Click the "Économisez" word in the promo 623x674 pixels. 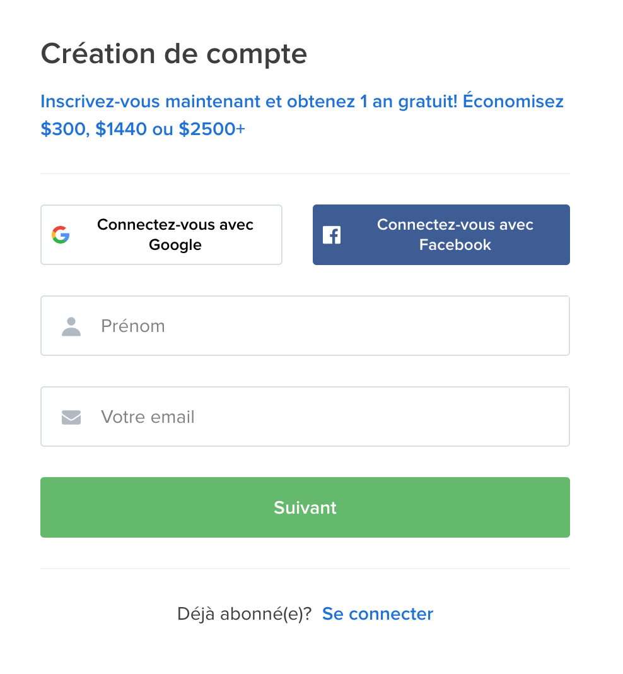pyautogui.click(x=513, y=102)
